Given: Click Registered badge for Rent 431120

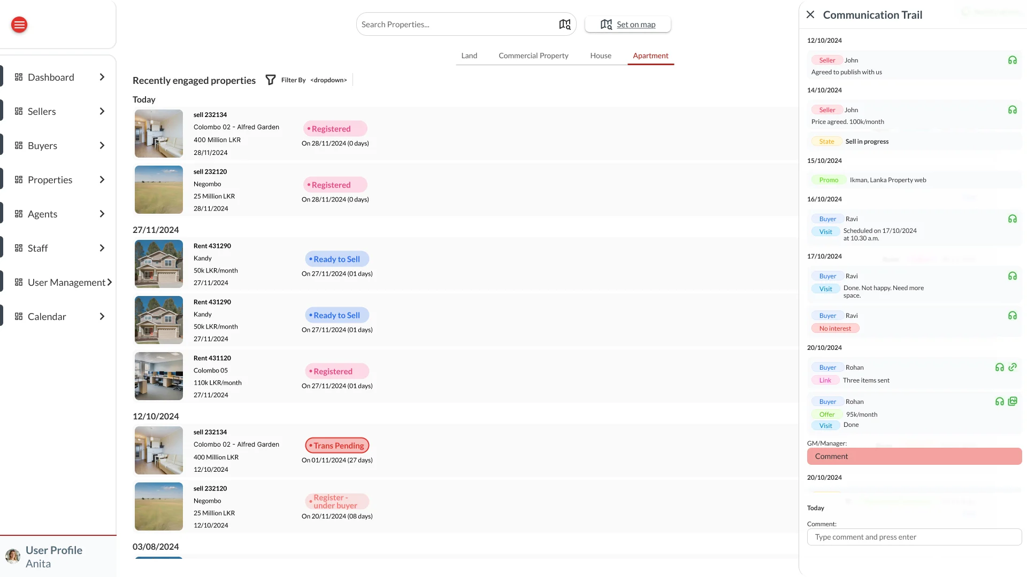Looking at the screenshot, I should [337, 371].
